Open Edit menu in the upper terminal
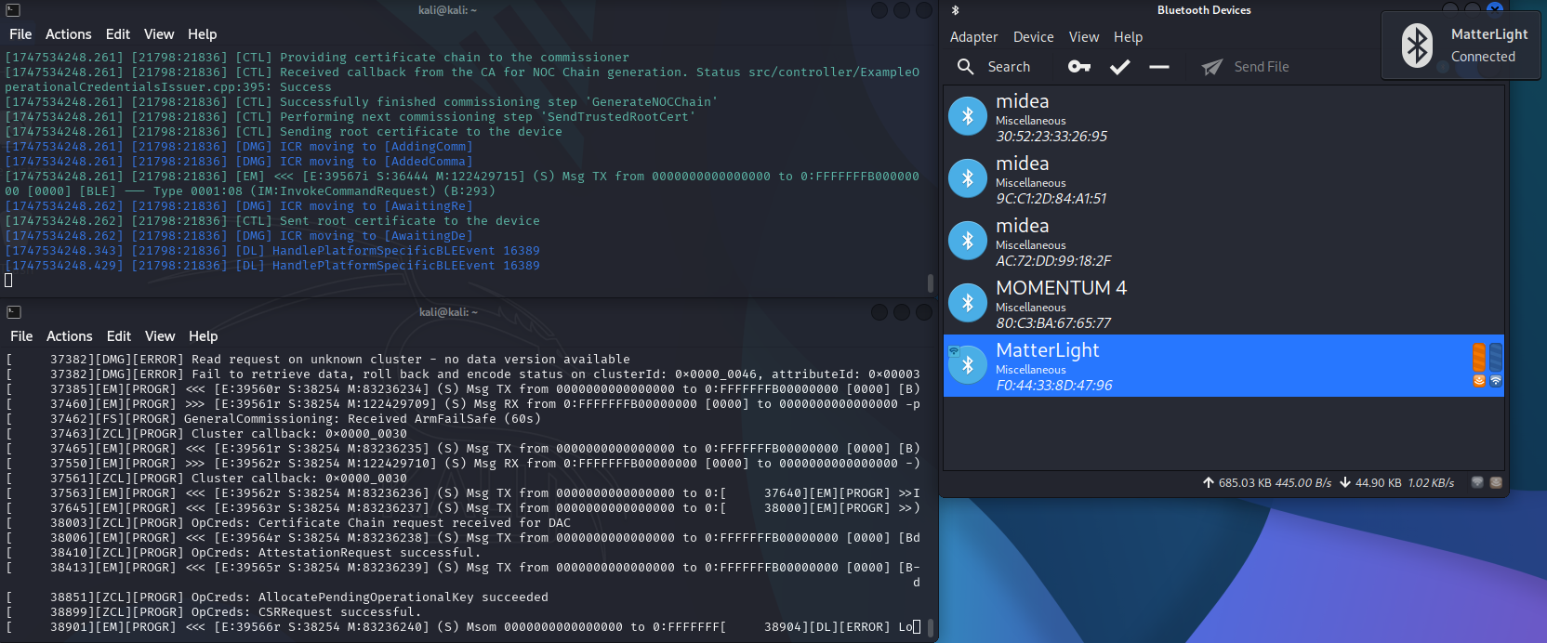The height and width of the screenshot is (643, 1547). click(x=118, y=34)
